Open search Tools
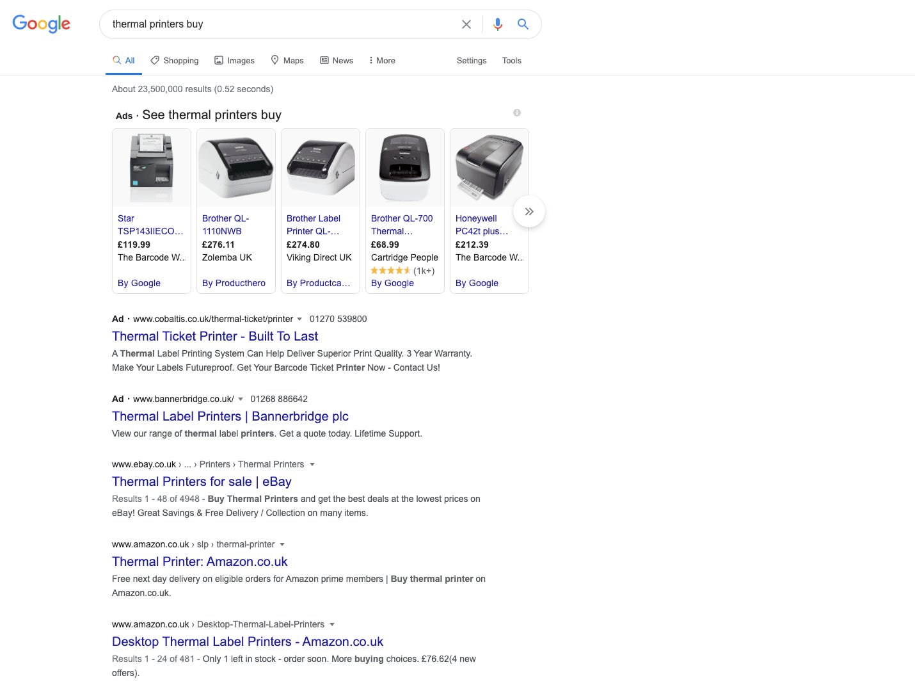Image resolution: width=915 pixels, height=685 pixels. click(511, 60)
